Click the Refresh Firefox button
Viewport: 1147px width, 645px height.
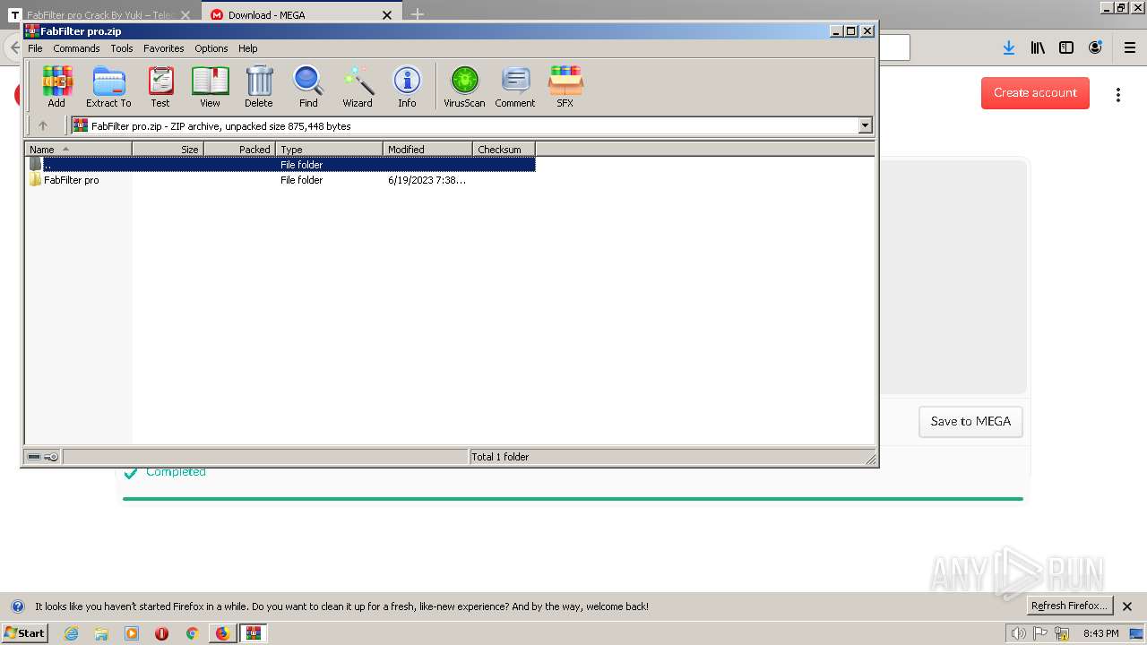pos(1069,606)
